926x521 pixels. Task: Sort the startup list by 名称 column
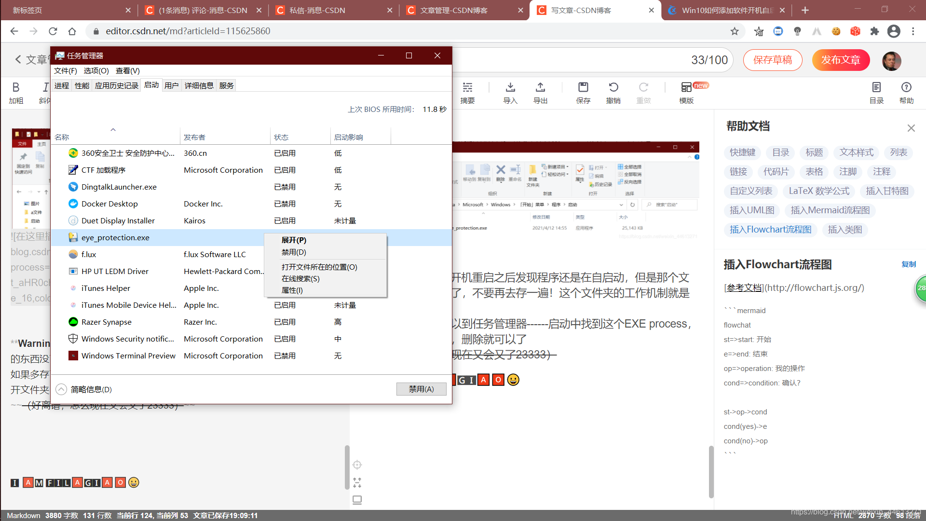pos(116,137)
